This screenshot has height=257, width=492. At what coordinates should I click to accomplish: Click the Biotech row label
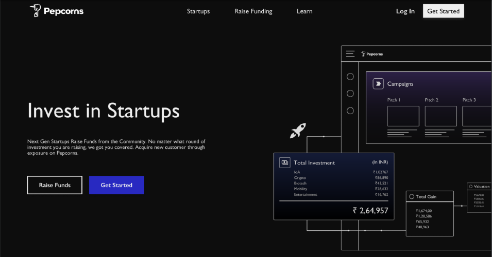tap(300, 183)
